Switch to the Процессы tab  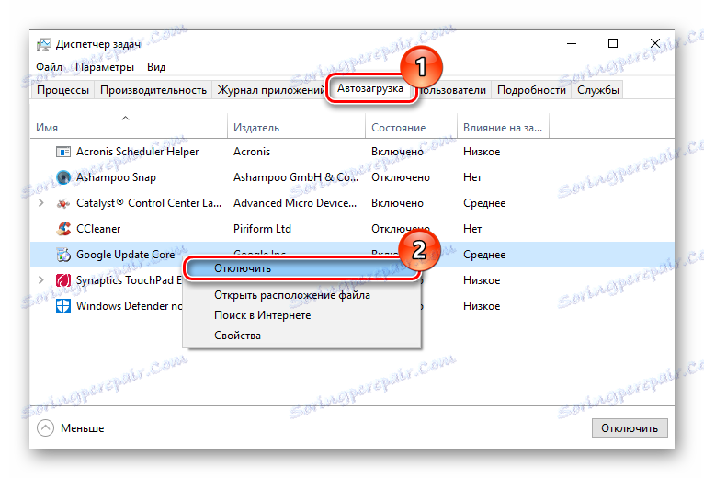62,90
